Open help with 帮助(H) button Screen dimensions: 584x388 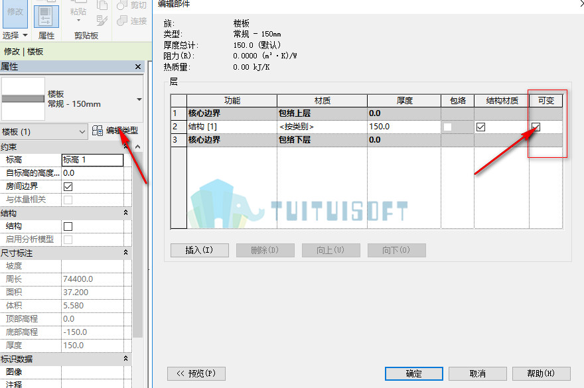point(541,373)
